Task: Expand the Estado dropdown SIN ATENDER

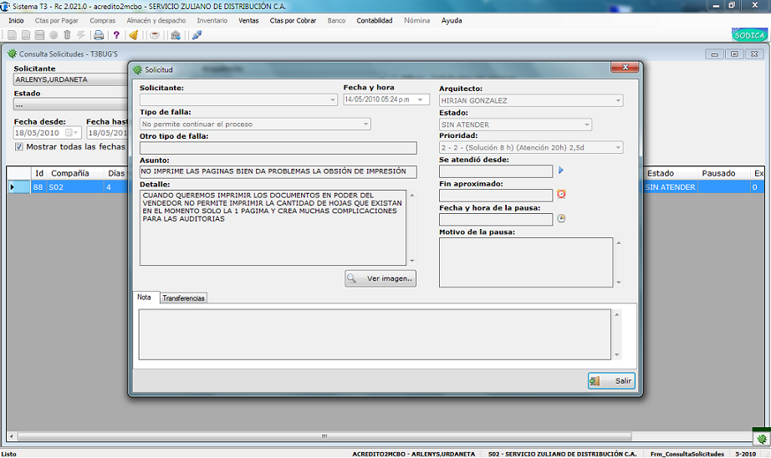Action: 586,125
